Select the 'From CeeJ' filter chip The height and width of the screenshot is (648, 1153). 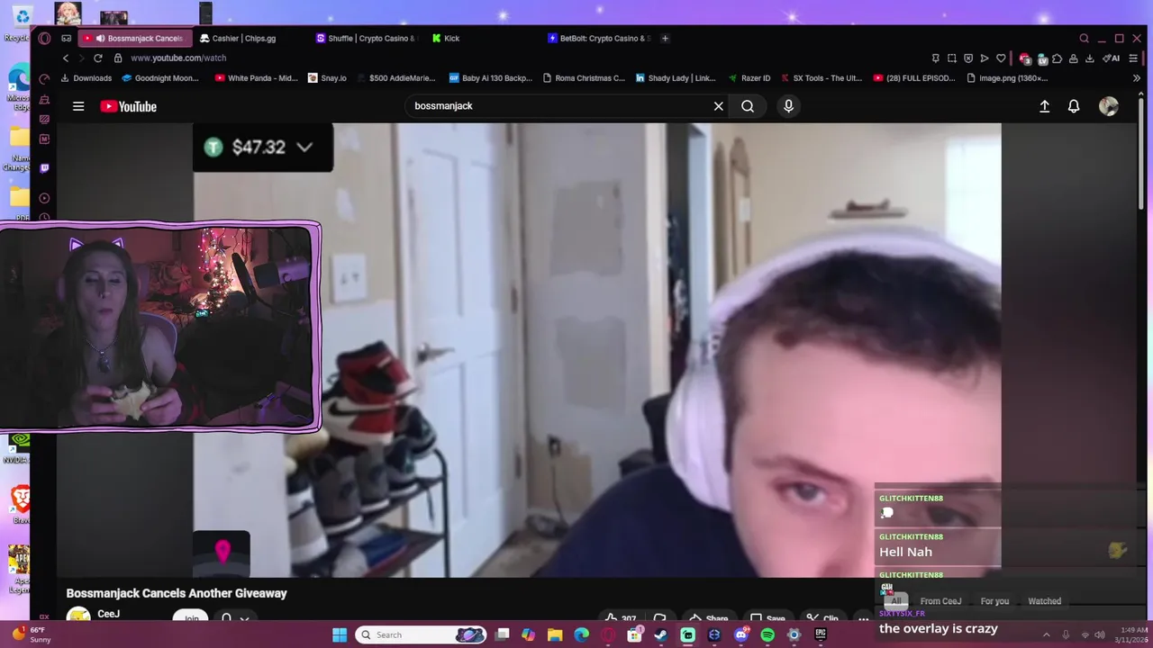click(x=940, y=601)
